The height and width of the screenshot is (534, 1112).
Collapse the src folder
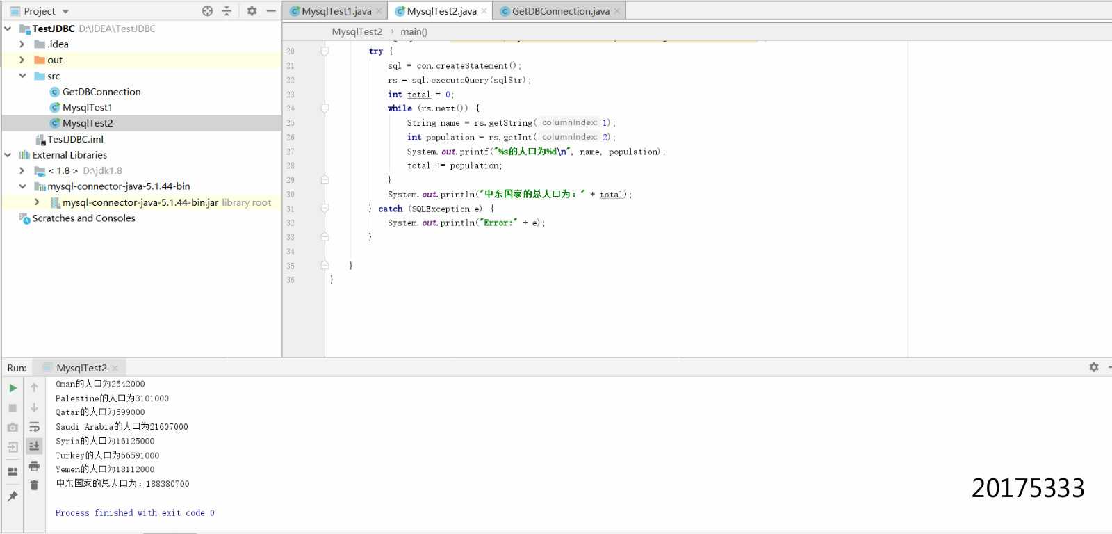click(x=22, y=76)
